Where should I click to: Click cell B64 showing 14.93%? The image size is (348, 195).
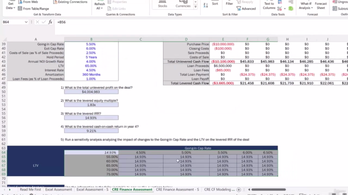tap(91, 153)
